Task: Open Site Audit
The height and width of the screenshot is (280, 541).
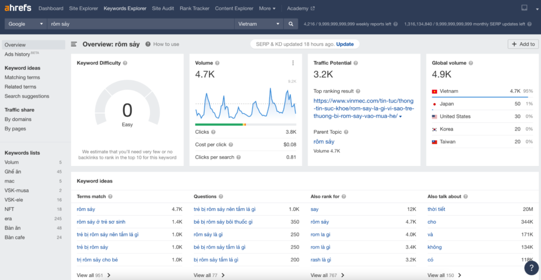Action: pos(163,8)
